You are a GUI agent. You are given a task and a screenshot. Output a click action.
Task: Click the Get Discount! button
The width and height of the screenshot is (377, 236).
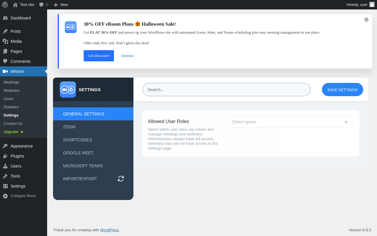click(99, 56)
